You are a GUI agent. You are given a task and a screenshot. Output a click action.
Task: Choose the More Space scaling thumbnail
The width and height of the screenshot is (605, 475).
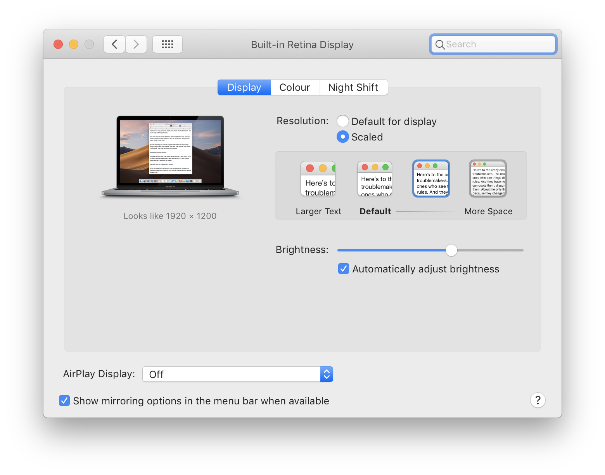(488, 179)
